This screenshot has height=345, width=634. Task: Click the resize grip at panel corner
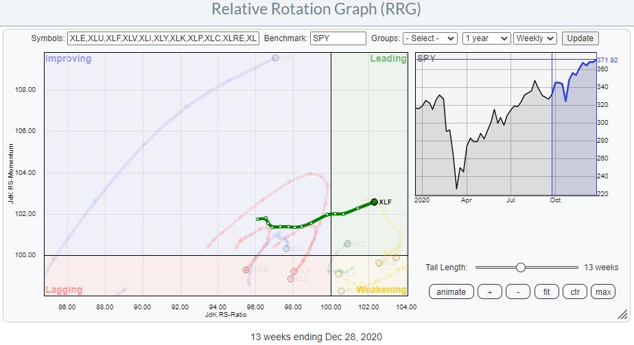[622, 315]
